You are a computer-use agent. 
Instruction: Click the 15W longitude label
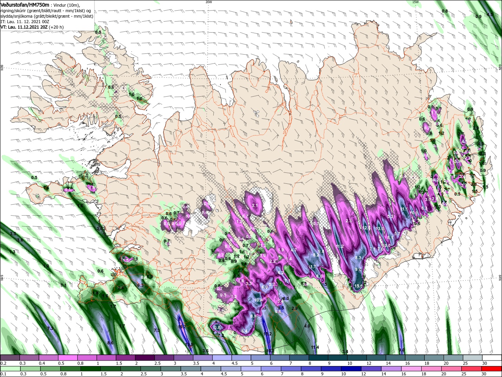[415, 2]
